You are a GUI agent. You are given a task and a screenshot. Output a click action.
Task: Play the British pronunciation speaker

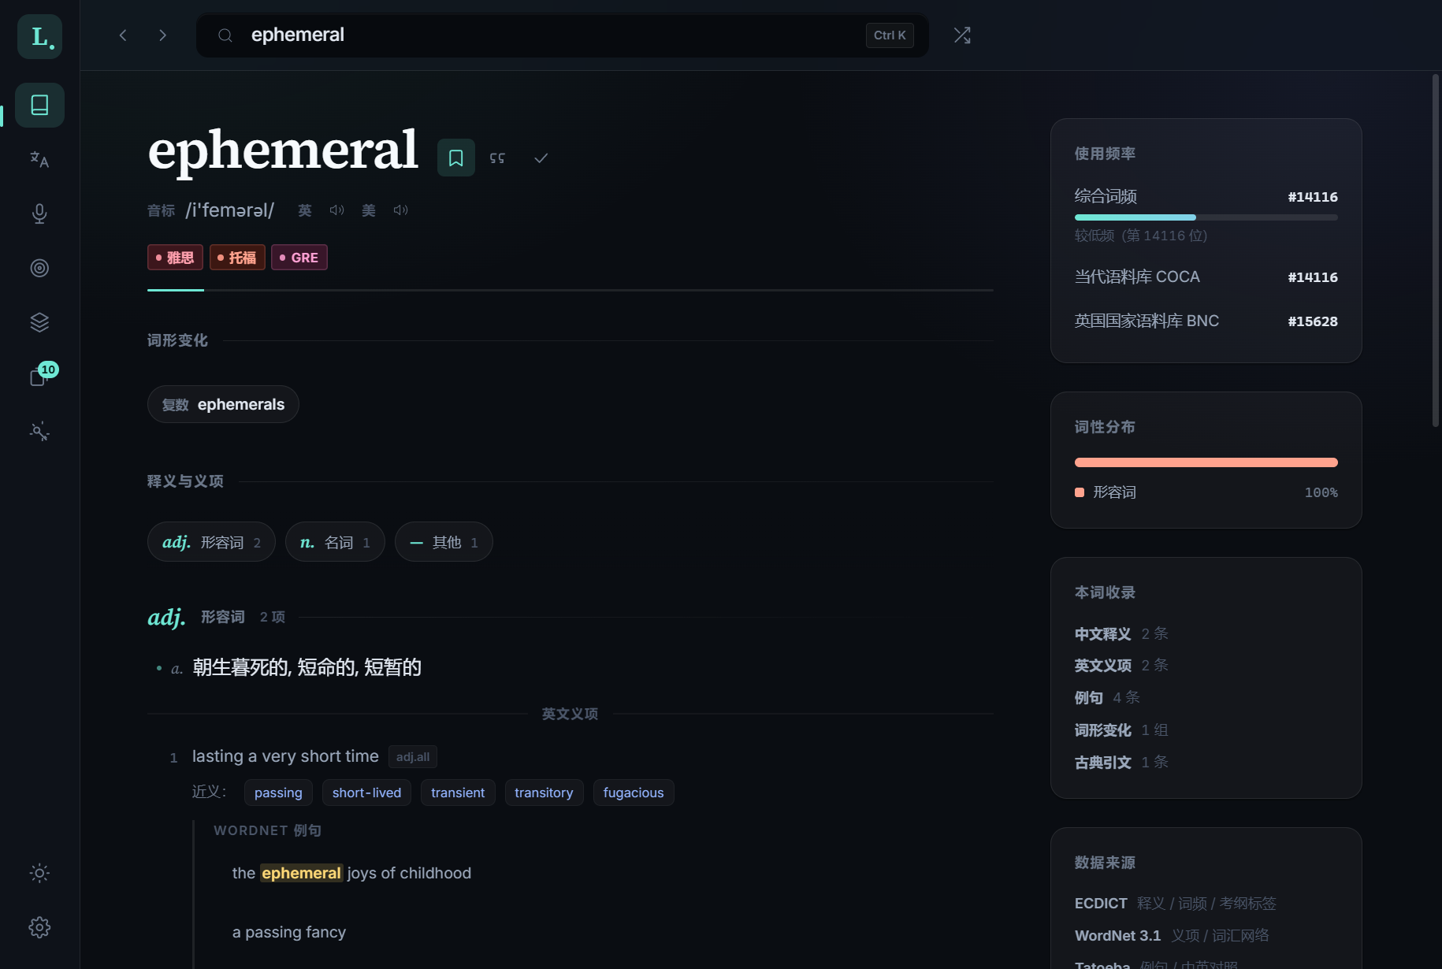pyautogui.click(x=336, y=210)
